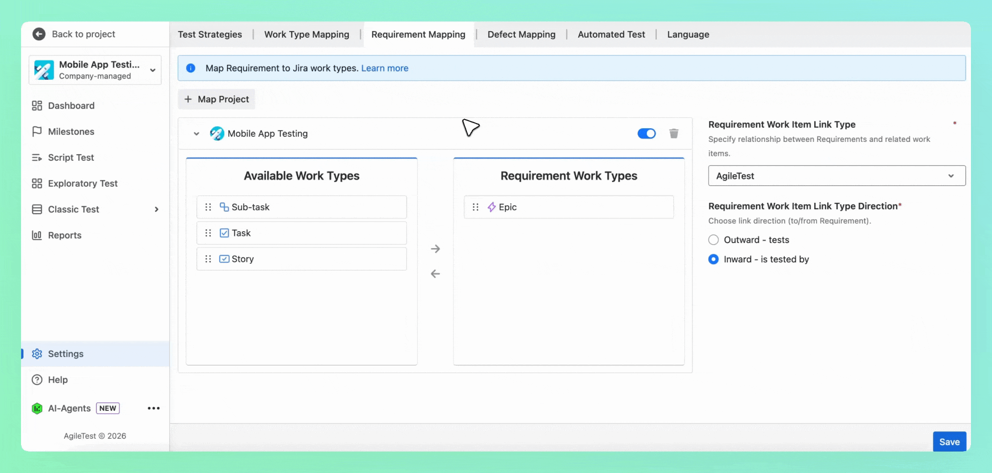
Task: Open the Learn more link
Action: [385, 68]
